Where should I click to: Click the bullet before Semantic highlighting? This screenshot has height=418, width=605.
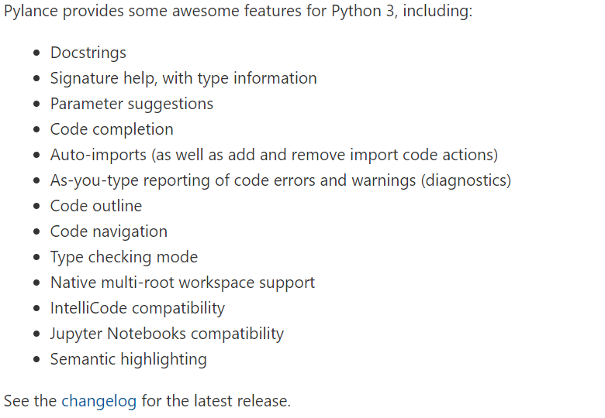pos(36,359)
